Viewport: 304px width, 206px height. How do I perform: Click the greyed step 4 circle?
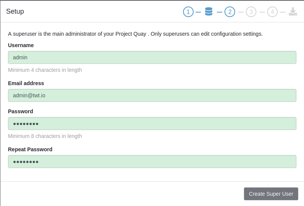pyautogui.click(x=272, y=12)
